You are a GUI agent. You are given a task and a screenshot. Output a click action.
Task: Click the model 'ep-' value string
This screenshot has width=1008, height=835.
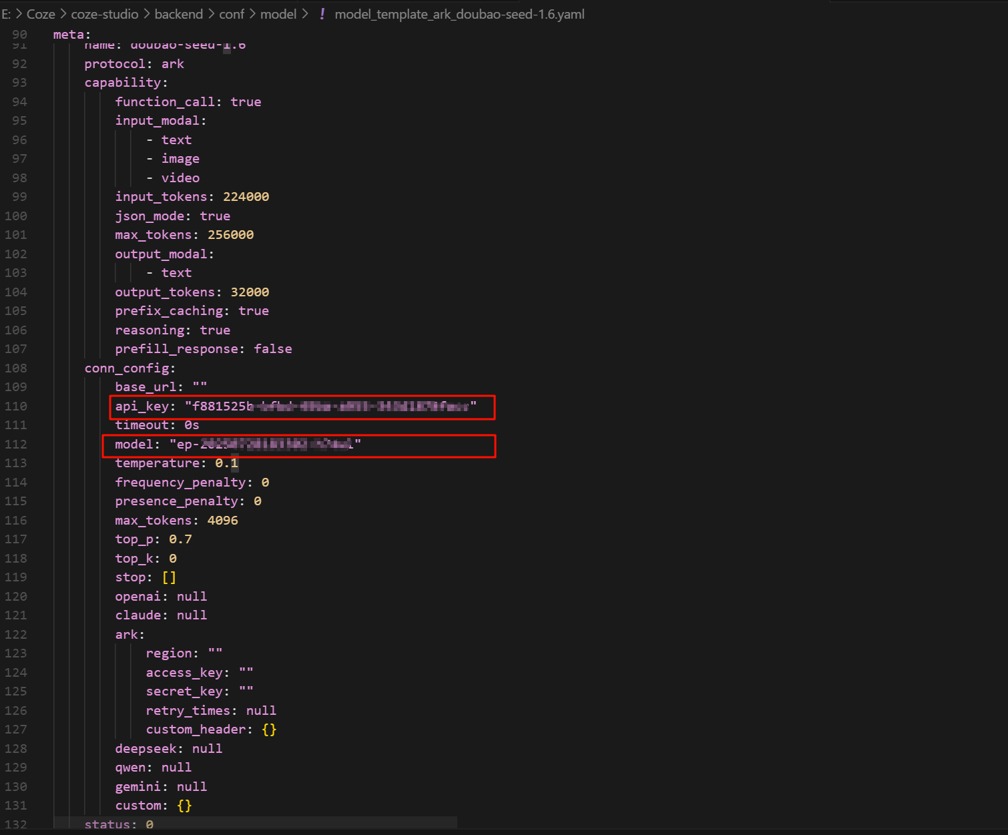[x=265, y=445]
